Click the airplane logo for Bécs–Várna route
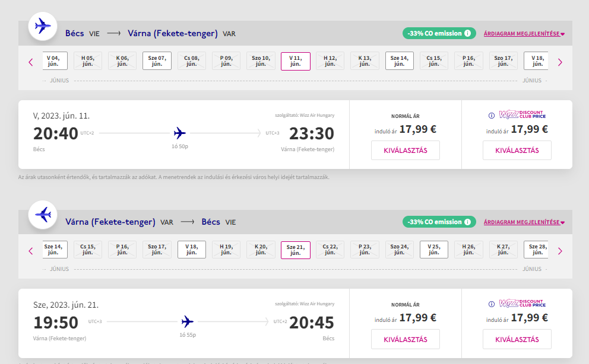 (43, 25)
